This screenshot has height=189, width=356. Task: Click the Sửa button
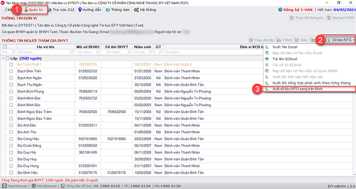click(301, 40)
